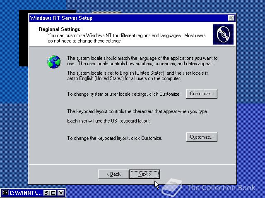Click the Regional Settings heading
This screenshot has width=265, height=198.
pyautogui.click(x=59, y=29)
